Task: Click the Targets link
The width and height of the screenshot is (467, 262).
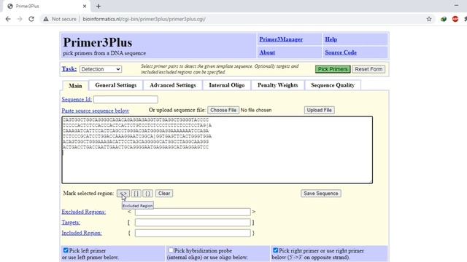Action: (71, 223)
